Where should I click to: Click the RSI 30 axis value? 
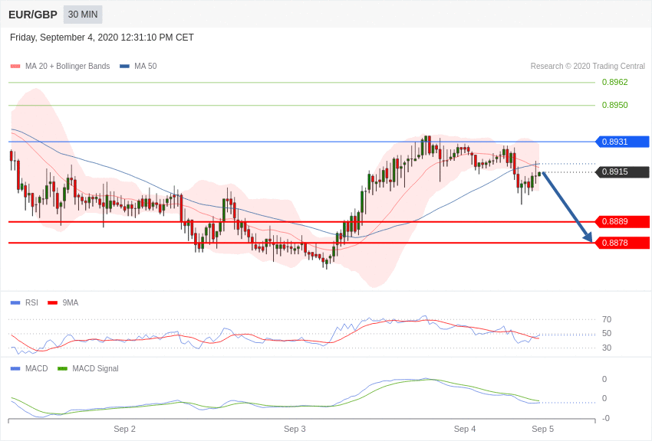[x=607, y=348]
